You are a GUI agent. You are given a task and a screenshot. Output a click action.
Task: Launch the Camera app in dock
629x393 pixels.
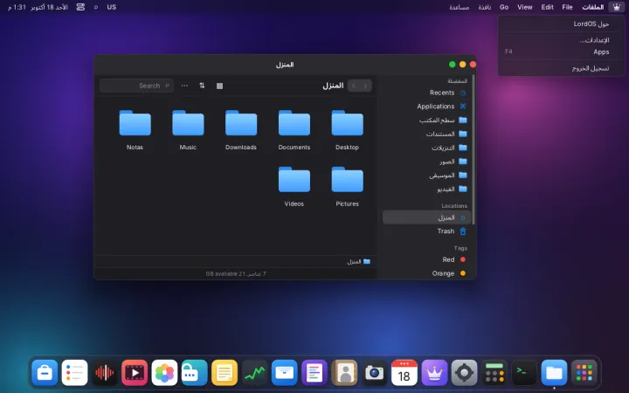[x=374, y=373]
